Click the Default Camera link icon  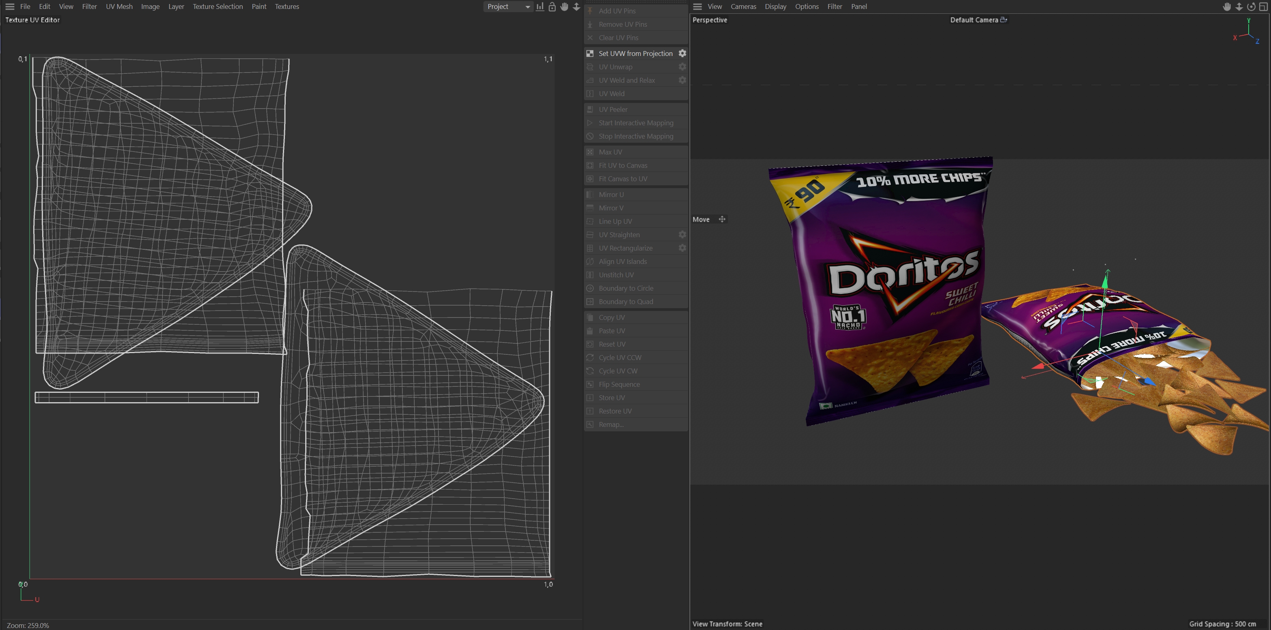1004,20
